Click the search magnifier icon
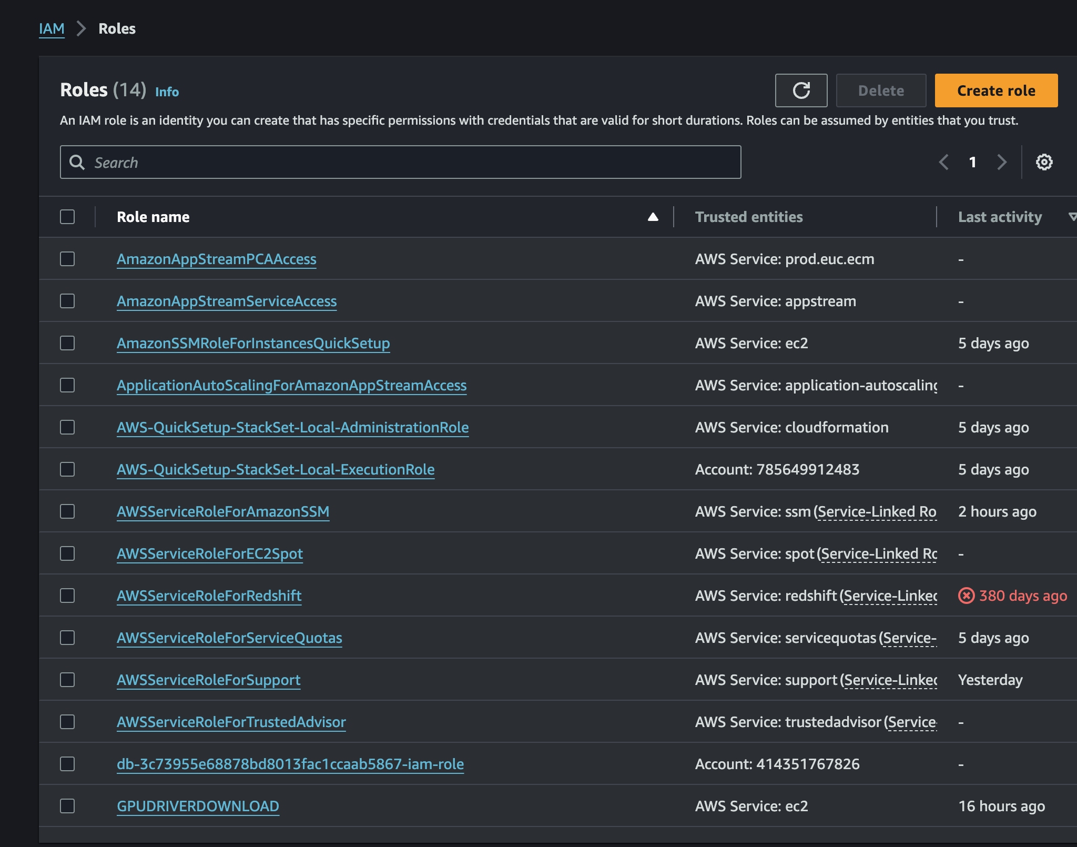The image size is (1077, 847). click(x=77, y=162)
